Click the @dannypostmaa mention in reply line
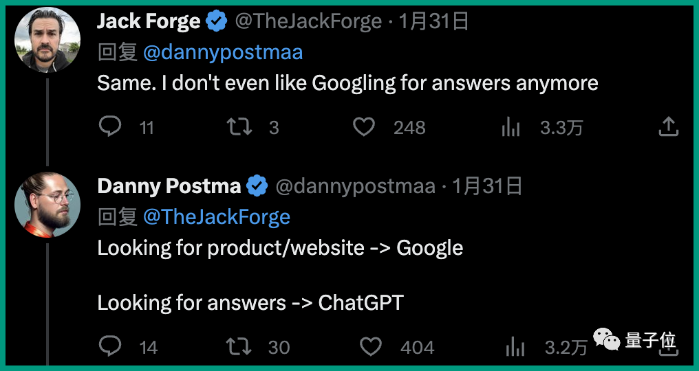Image resolution: width=699 pixels, height=371 pixels. click(223, 52)
